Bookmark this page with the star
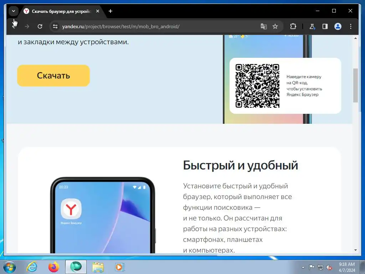The width and height of the screenshot is (365, 274). coord(275,26)
